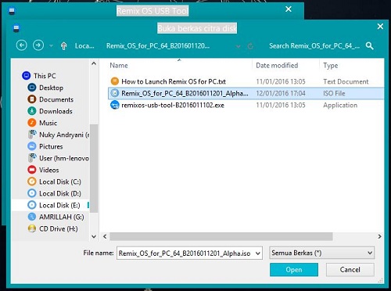Click the Buka berkas citra disk title icon
The image size is (391, 291).
click(16, 28)
